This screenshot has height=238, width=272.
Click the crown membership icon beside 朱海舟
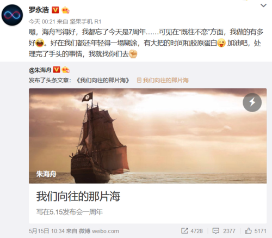coord(65,70)
